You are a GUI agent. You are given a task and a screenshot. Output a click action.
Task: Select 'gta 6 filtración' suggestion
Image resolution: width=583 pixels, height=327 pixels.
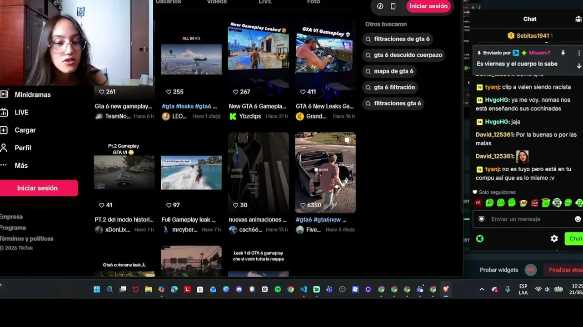390,87
